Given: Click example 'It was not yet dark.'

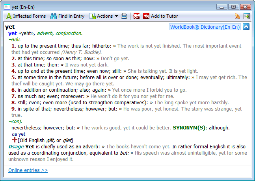Looking at the screenshot, I should pos(87,65).
